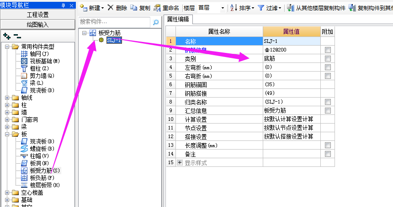
Task: Expand the 显示样式 property row
Action: point(180,163)
